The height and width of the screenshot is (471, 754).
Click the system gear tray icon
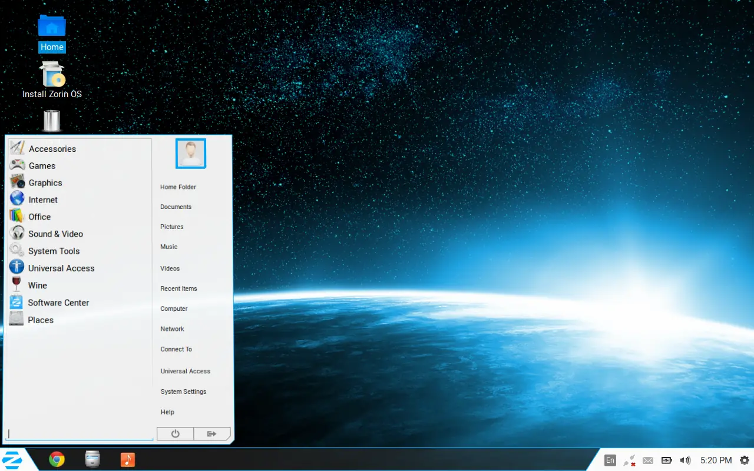(x=745, y=460)
